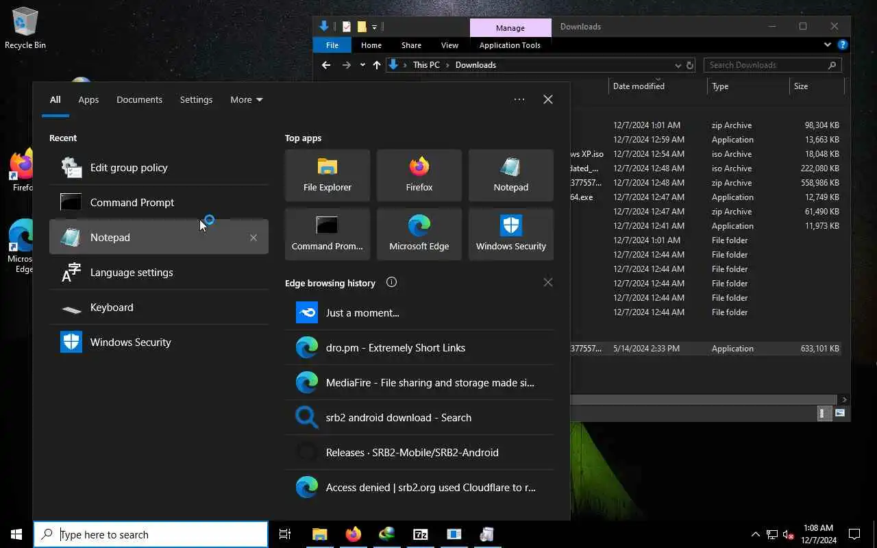
Task: Dismiss the Edge browsing history section
Action: coord(548,282)
